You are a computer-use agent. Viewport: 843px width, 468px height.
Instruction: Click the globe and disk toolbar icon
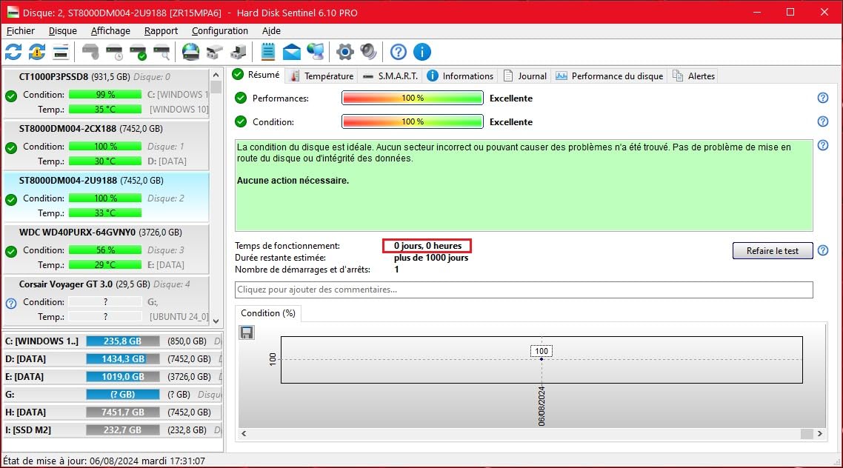pyautogui.click(x=190, y=52)
